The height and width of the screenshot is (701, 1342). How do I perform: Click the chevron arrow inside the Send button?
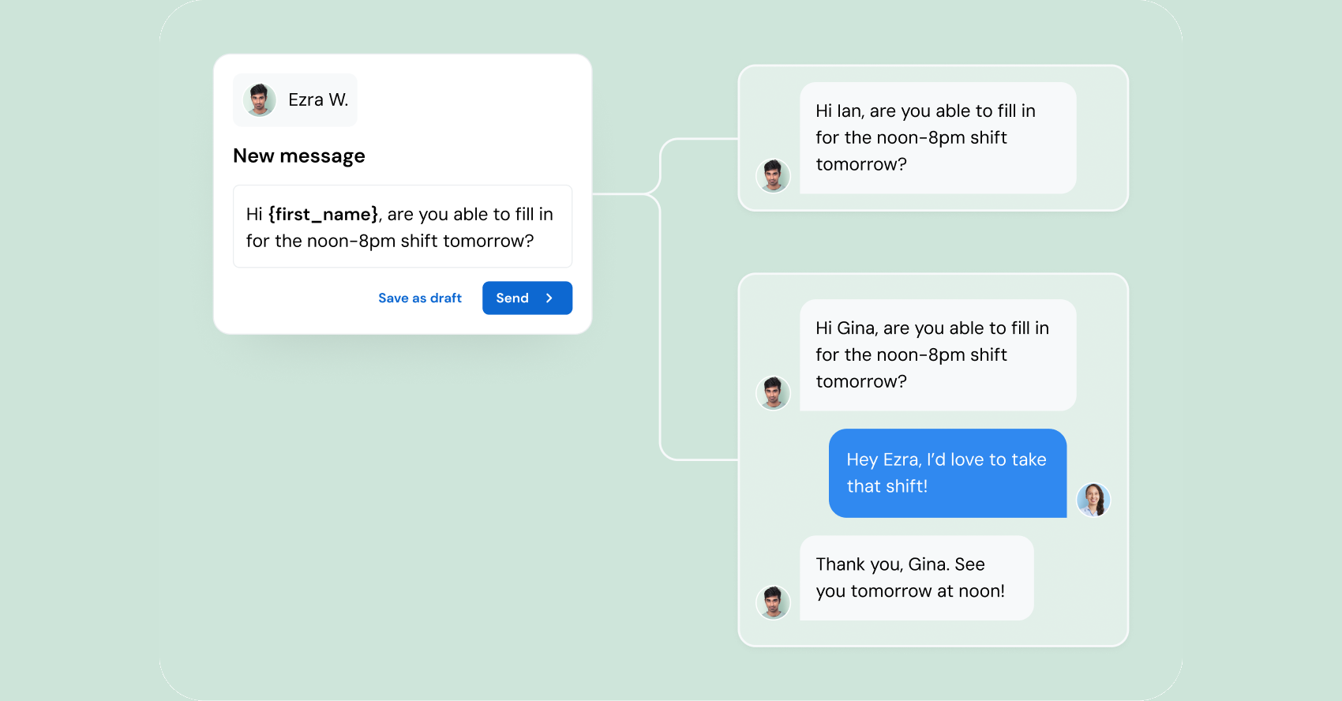tap(550, 298)
